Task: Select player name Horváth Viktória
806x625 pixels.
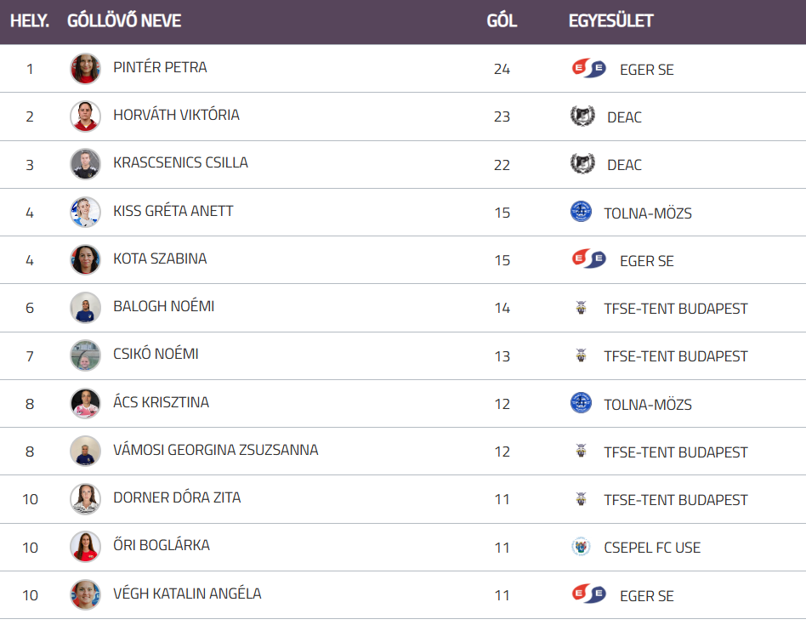Action: point(176,115)
